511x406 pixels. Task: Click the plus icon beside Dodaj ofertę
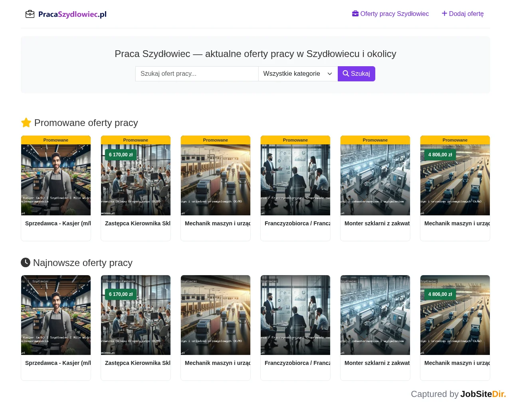[444, 14]
